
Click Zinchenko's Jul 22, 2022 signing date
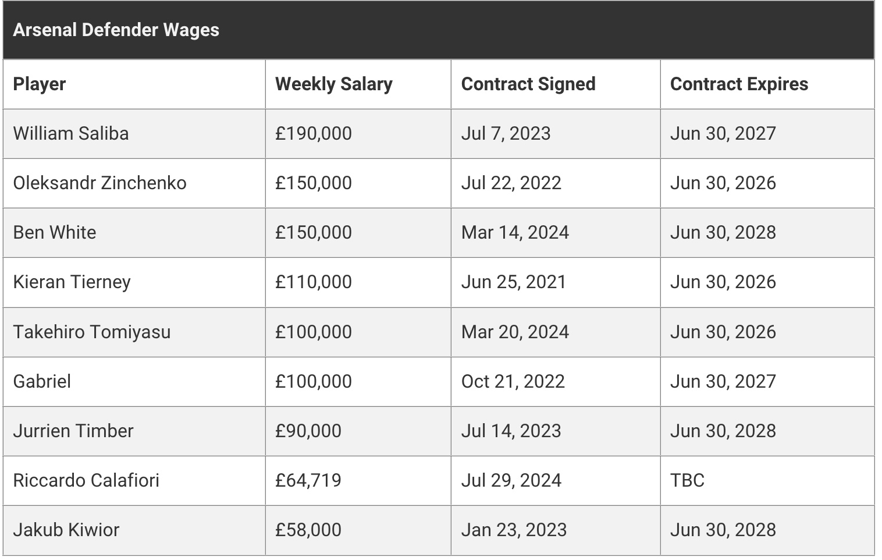click(511, 183)
